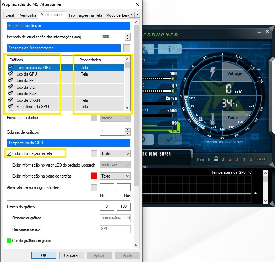Viewport: 275px width, 262px height.
Task: Toggle the checkmark for Uso do BUS graph
Action: click(x=11, y=93)
